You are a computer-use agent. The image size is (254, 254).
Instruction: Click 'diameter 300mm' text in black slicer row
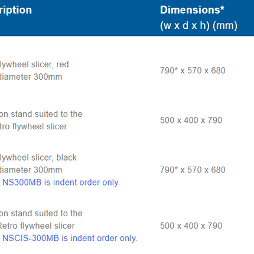(x=31, y=170)
